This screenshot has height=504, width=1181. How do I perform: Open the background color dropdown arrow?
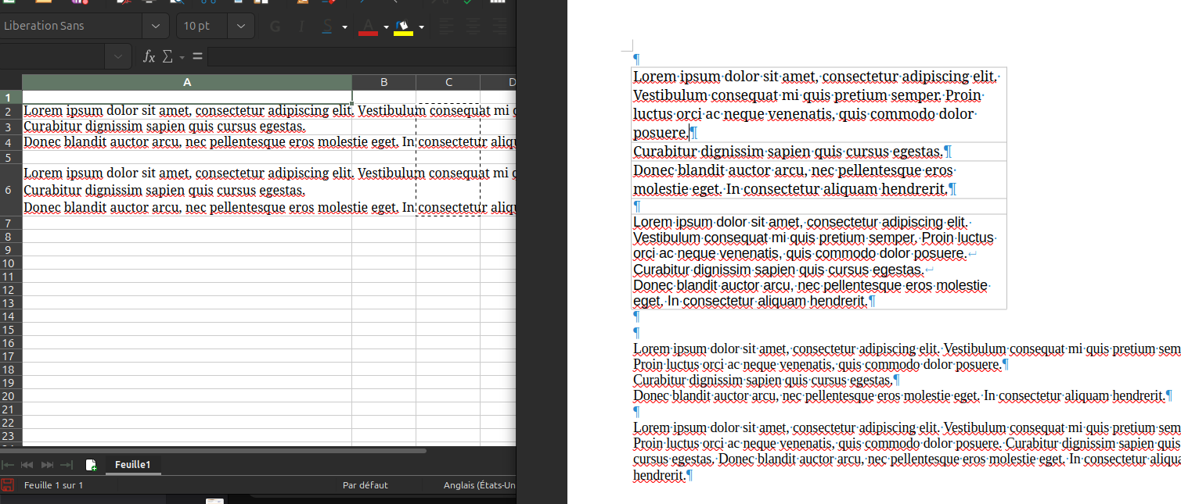coord(421,27)
